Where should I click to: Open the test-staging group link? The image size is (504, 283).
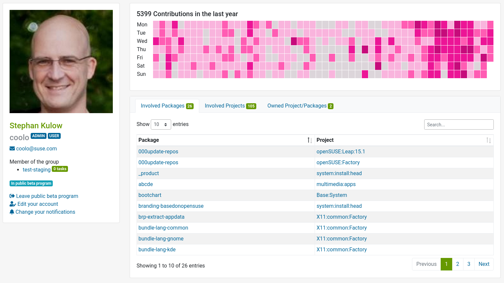click(37, 170)
